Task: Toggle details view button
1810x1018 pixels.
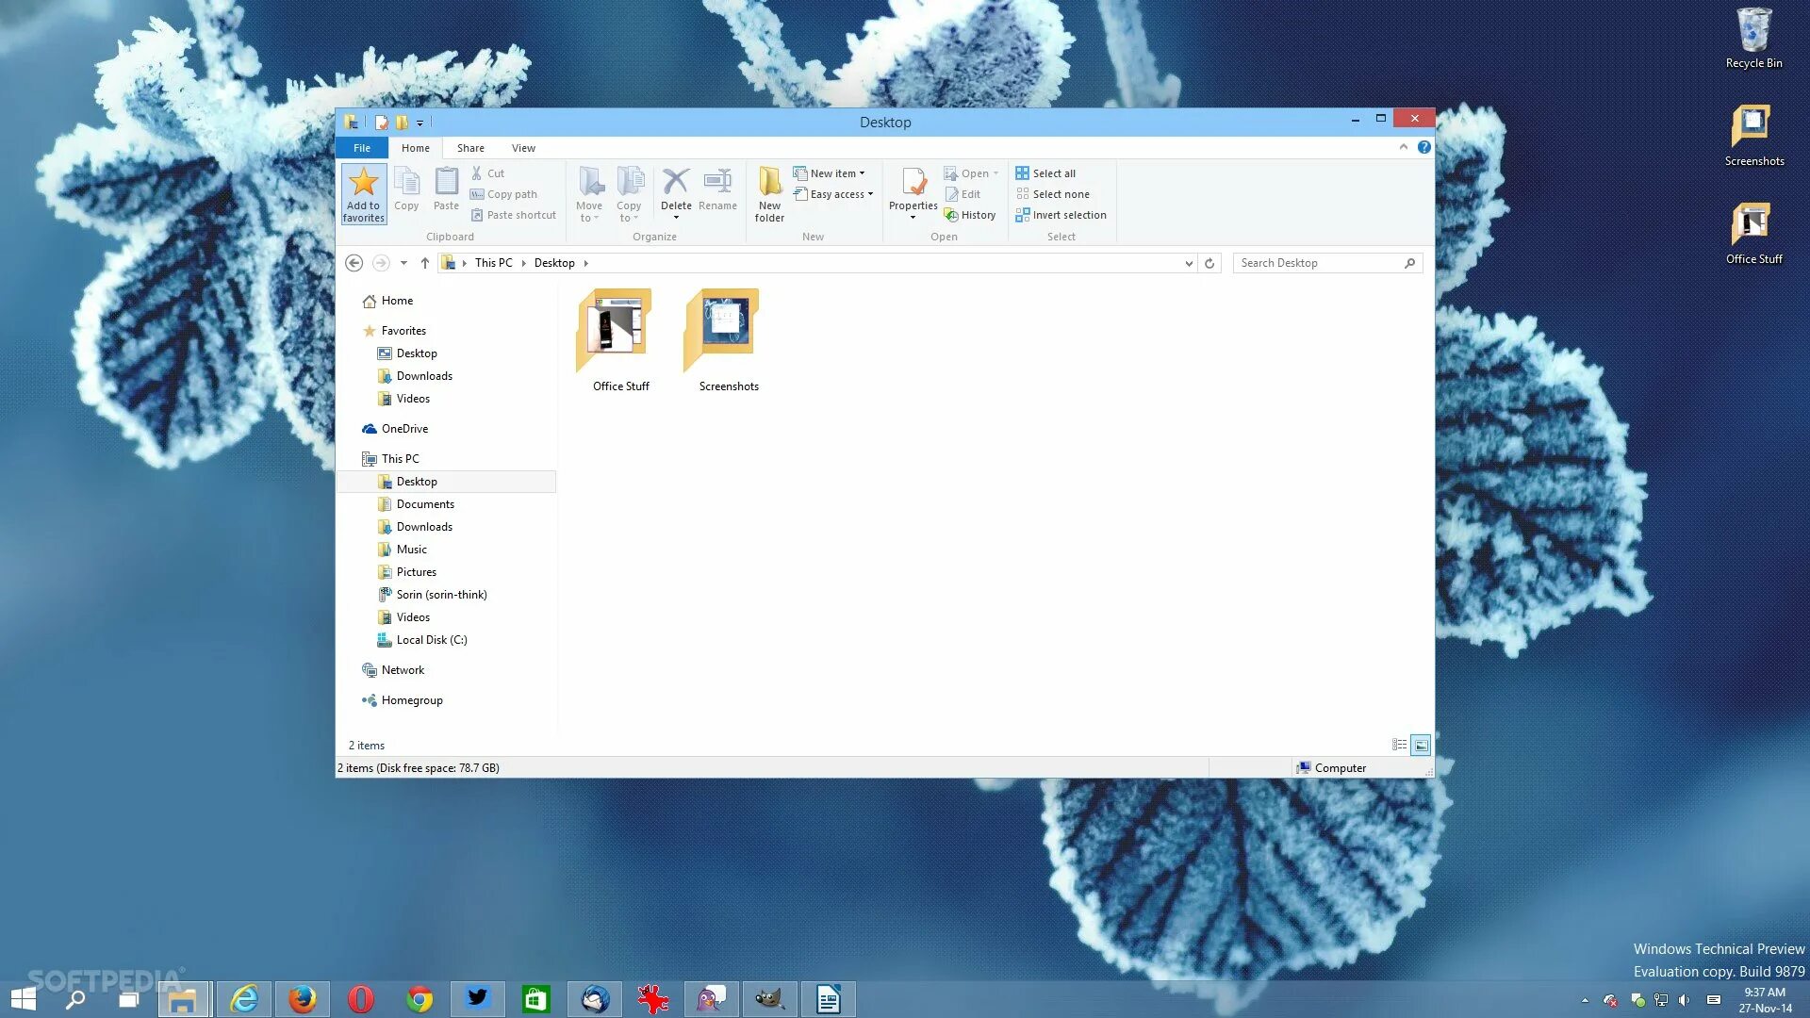Action: tap(1399, 744)
